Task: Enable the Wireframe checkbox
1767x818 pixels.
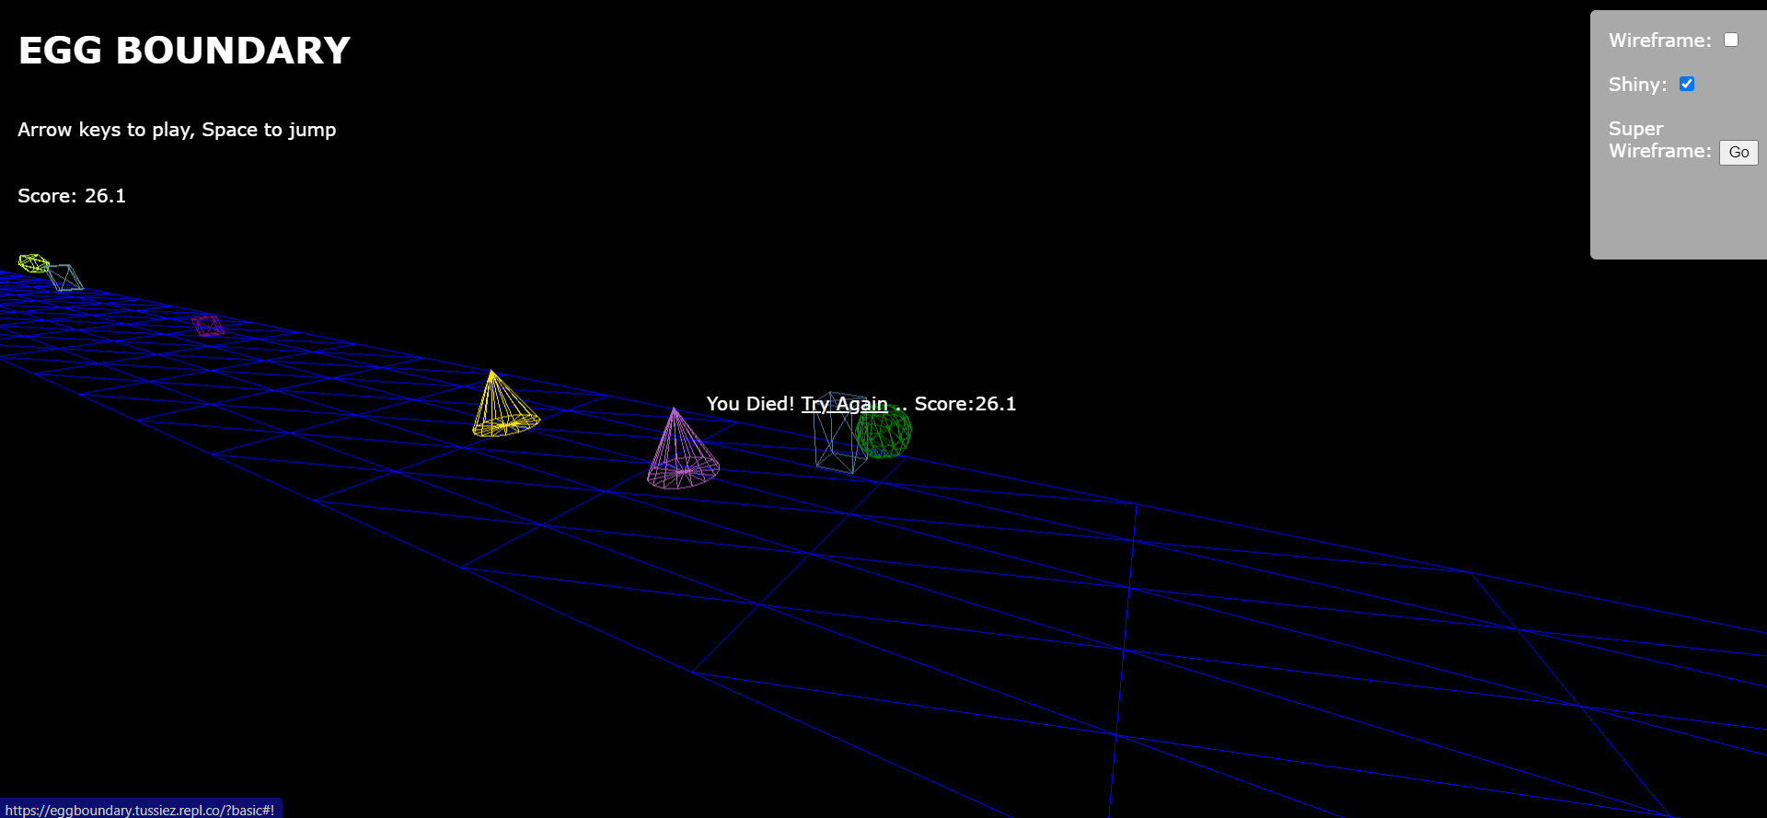Action: pos(1731,40)
